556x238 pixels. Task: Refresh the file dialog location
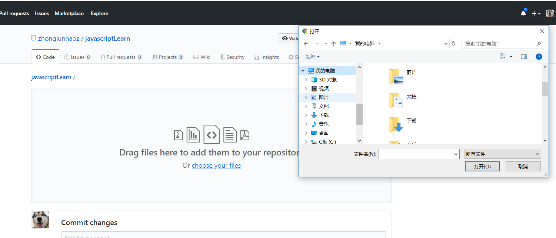pos(453,44)
